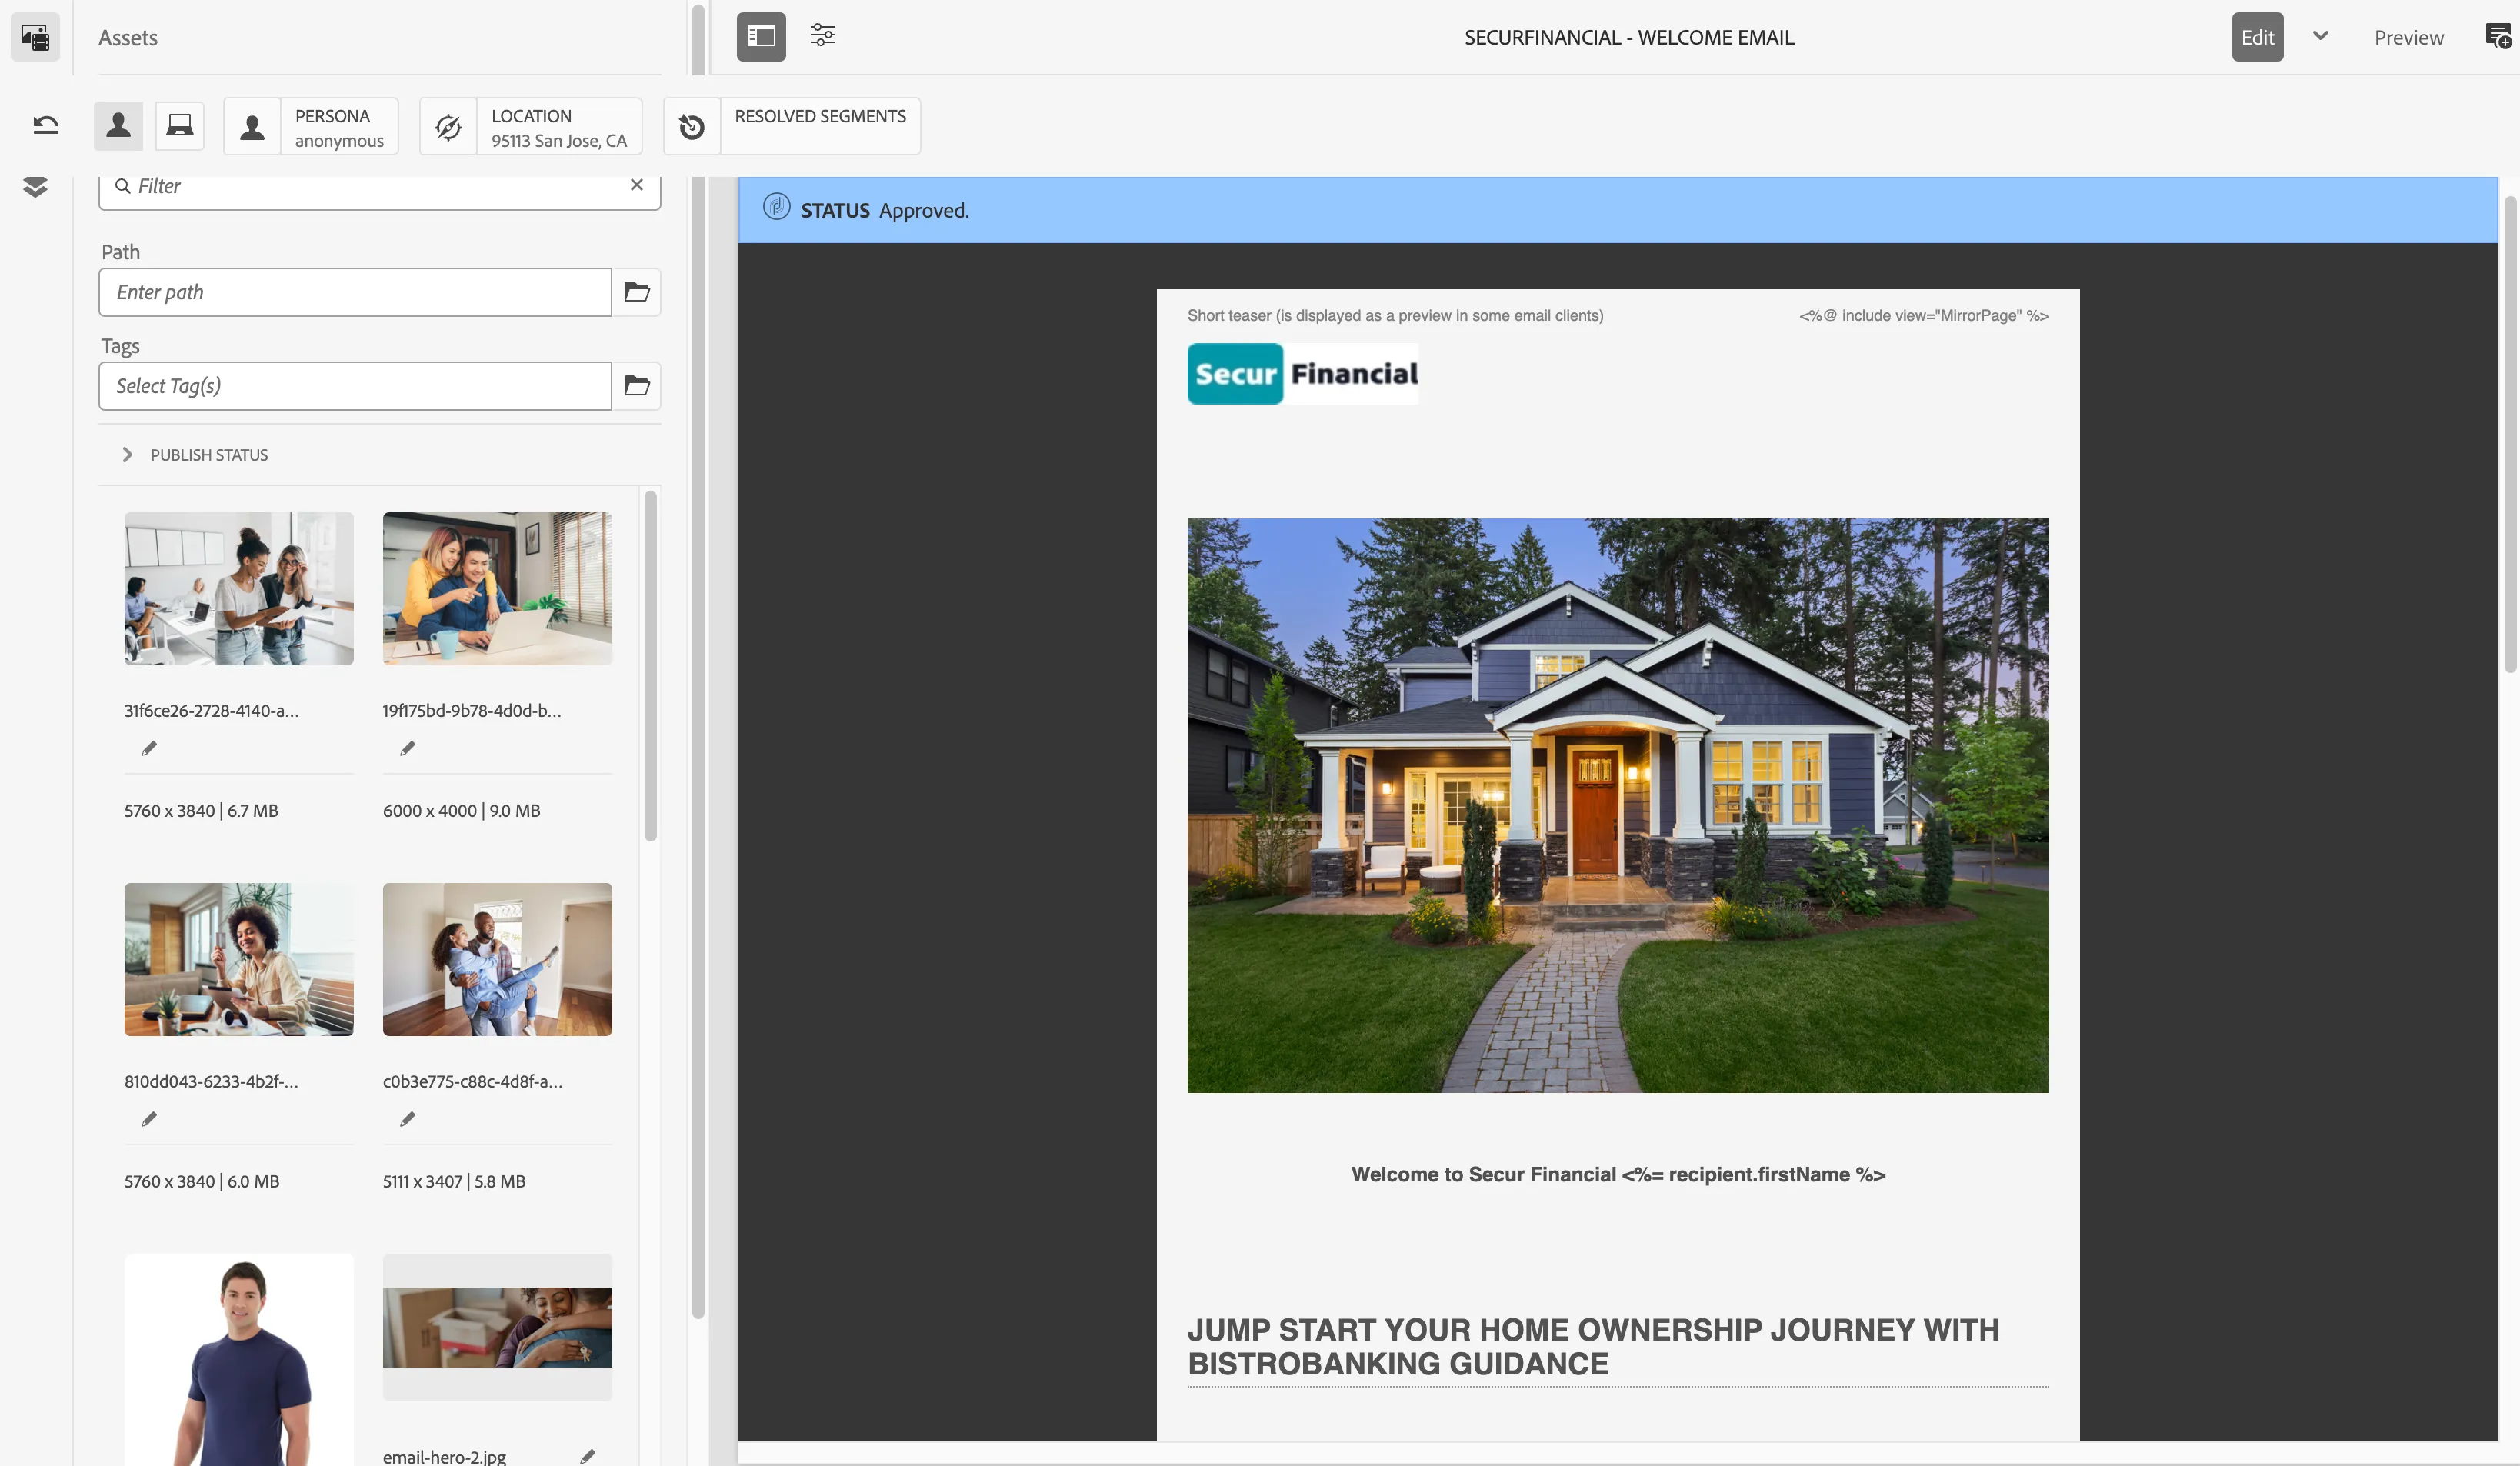Select the device laptop toggle button
Image resolution: width=2520 pixels, height=1466 pixels.
[180, 125]
